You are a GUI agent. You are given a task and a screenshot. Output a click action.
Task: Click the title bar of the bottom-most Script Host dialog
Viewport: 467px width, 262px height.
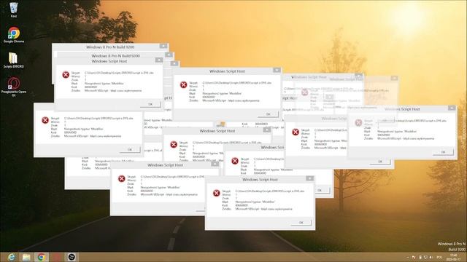point(260,180)
